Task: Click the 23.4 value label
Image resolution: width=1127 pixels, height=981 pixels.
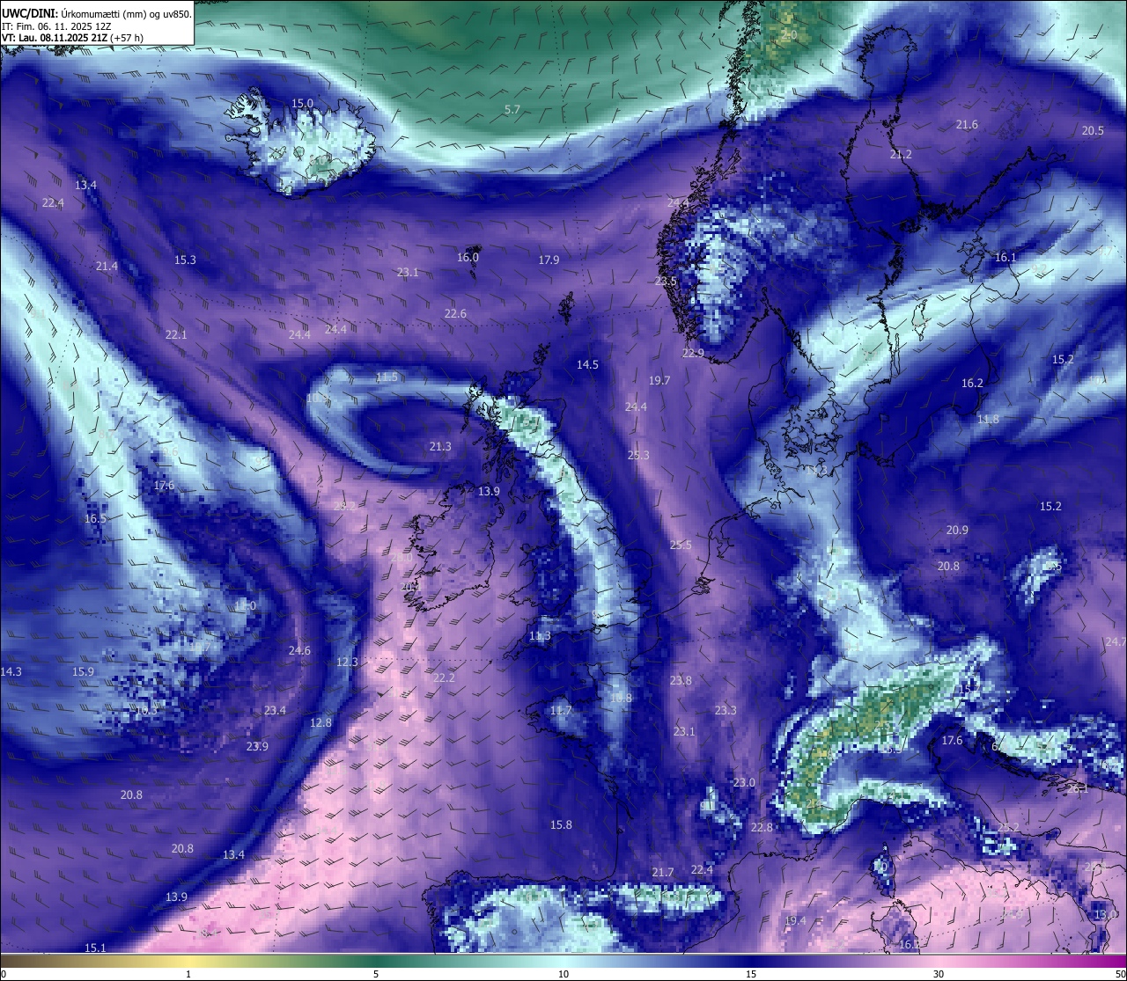Action: click(x=275, y=710)
